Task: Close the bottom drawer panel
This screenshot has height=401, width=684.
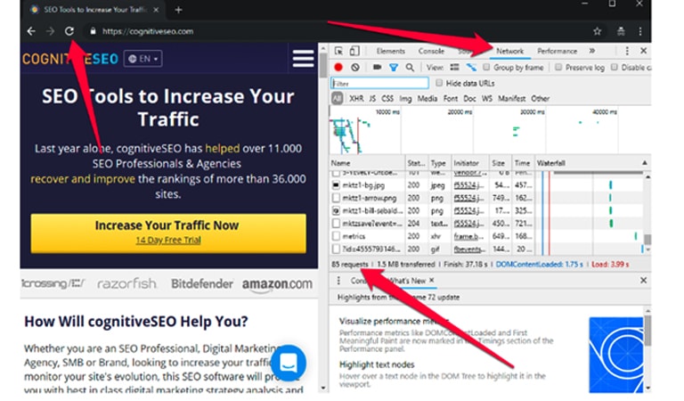Action: pos(643,281)
